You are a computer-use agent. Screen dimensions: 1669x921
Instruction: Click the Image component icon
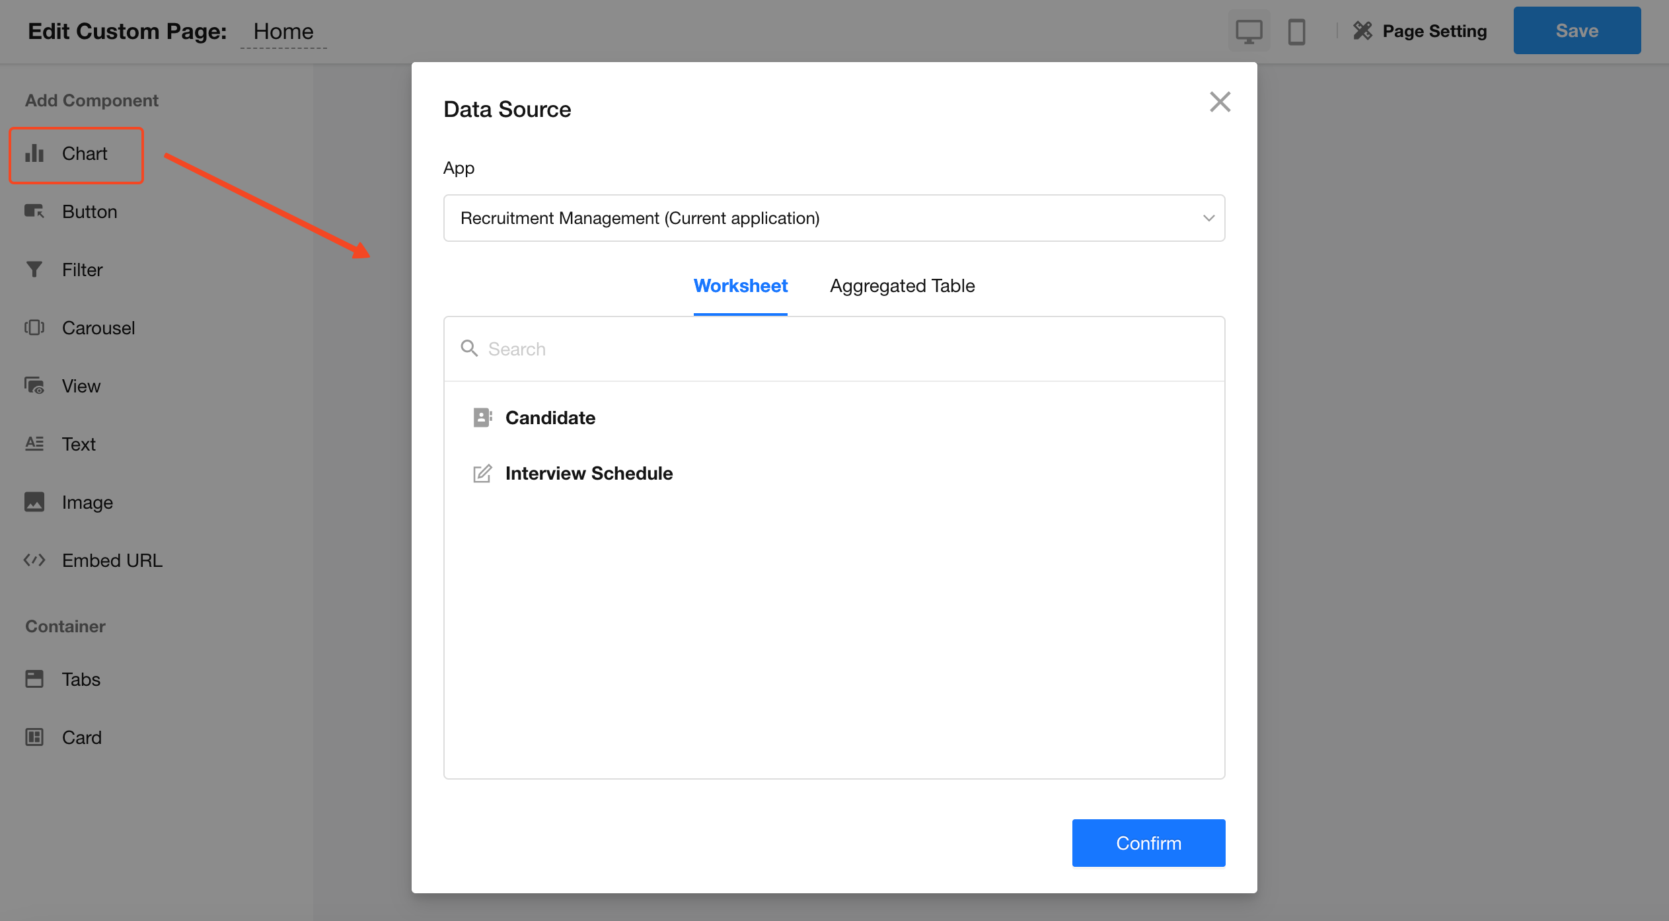pyautogui.click(x=34, y=502)
